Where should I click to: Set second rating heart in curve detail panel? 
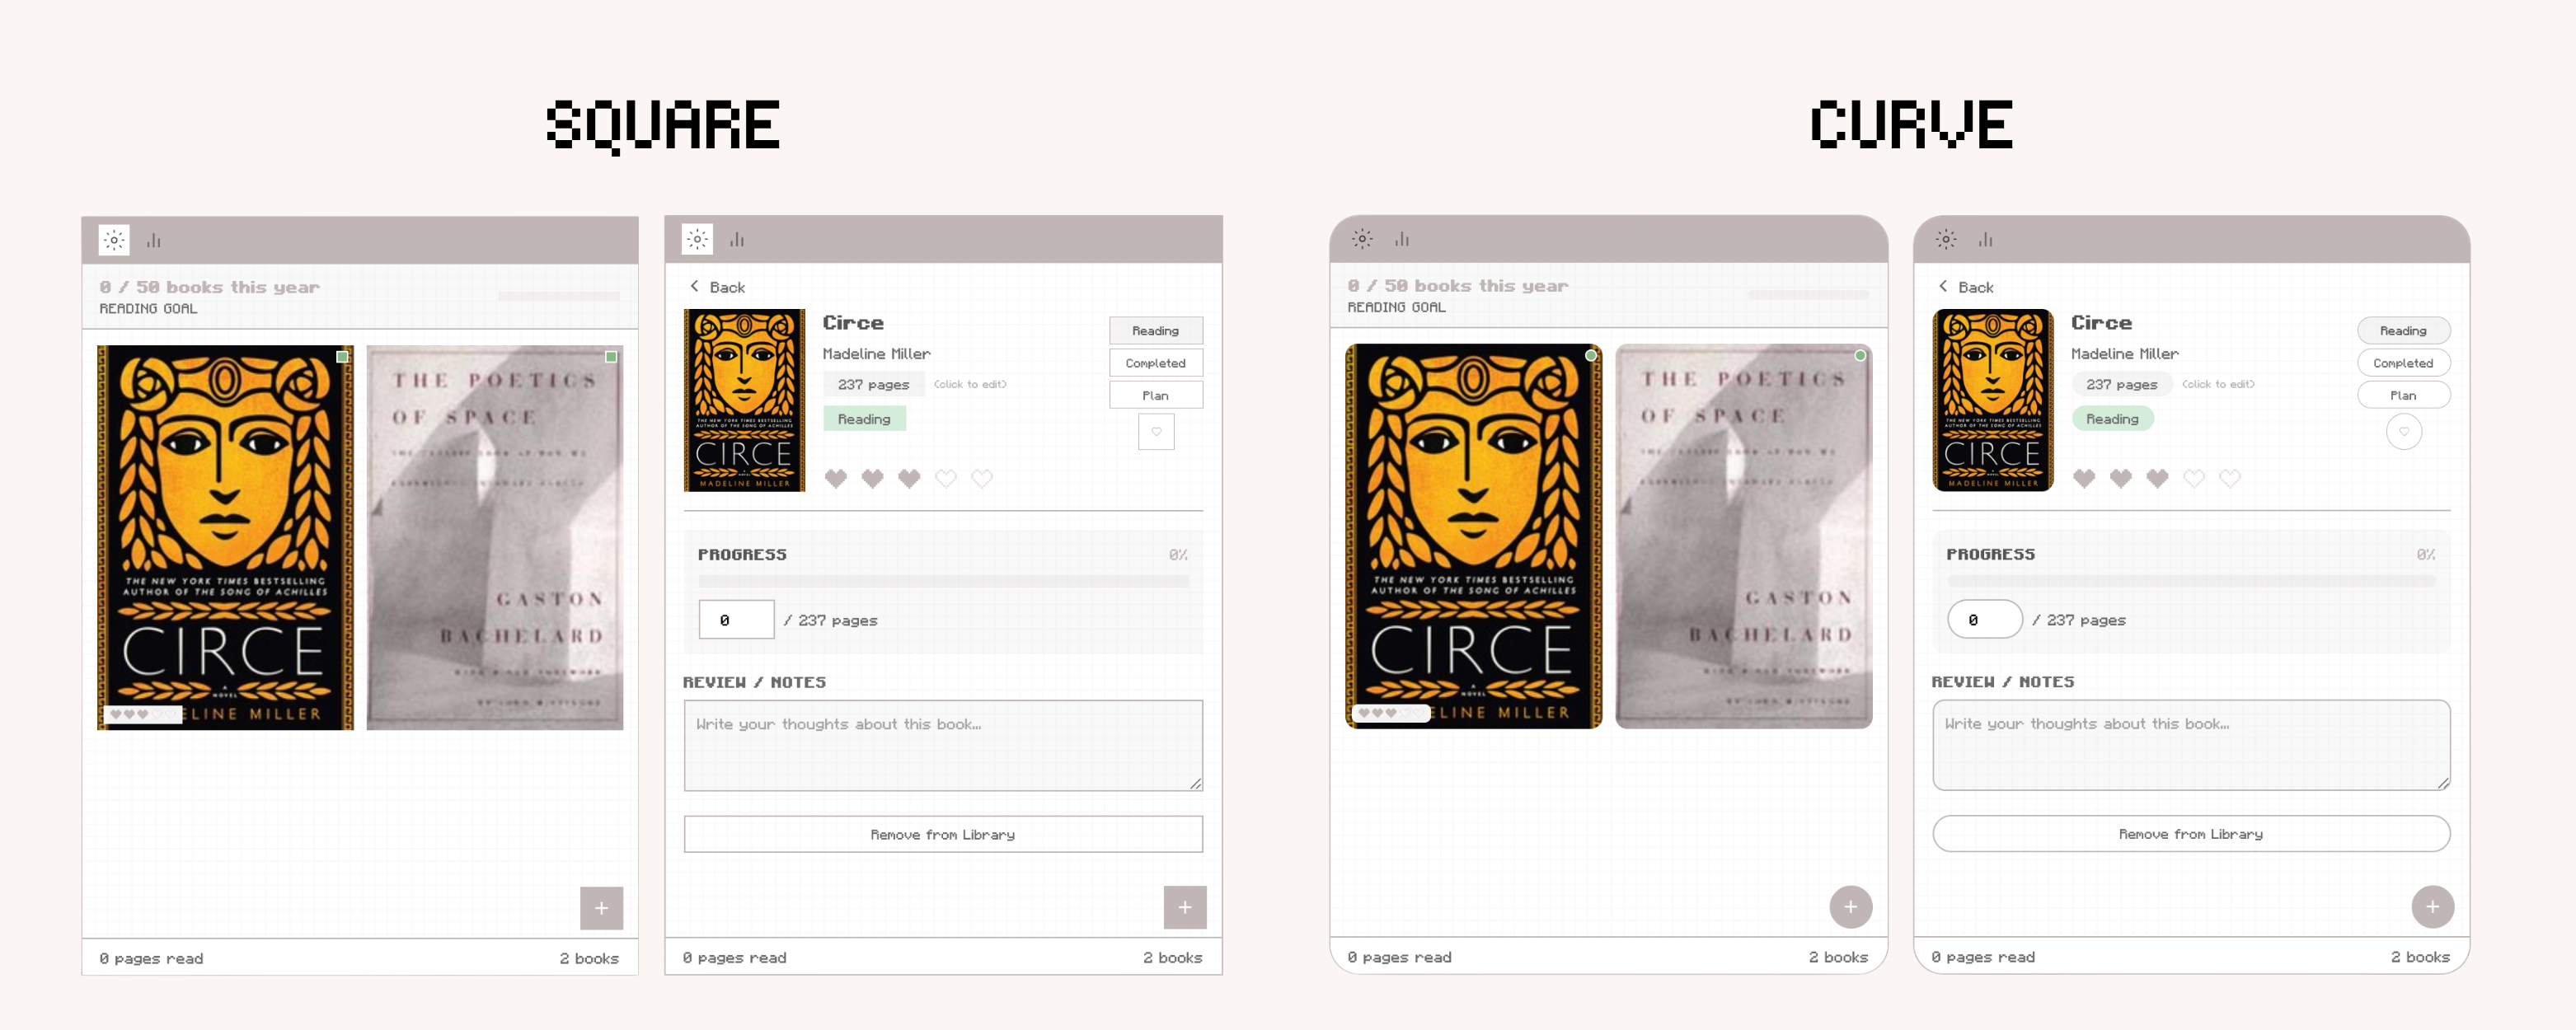(2121, 479)
